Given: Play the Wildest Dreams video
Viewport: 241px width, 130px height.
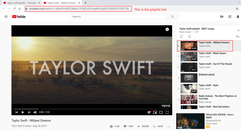Looking at the screenshot, I should [x=23, y=112].
